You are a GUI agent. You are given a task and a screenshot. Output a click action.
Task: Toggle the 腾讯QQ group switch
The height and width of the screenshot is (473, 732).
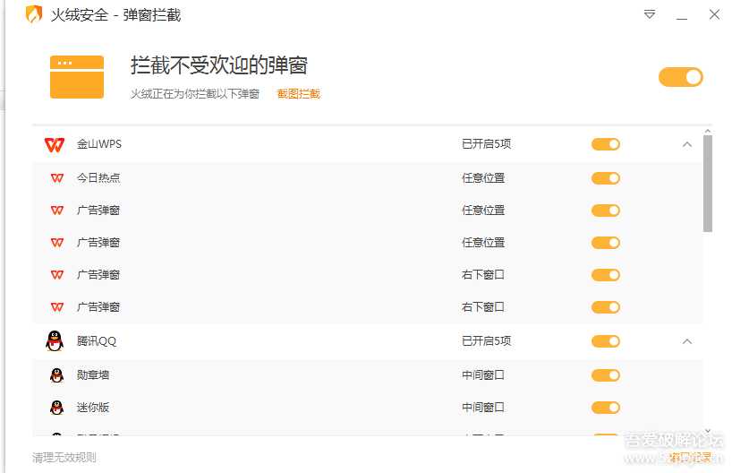tap(606, 341)
